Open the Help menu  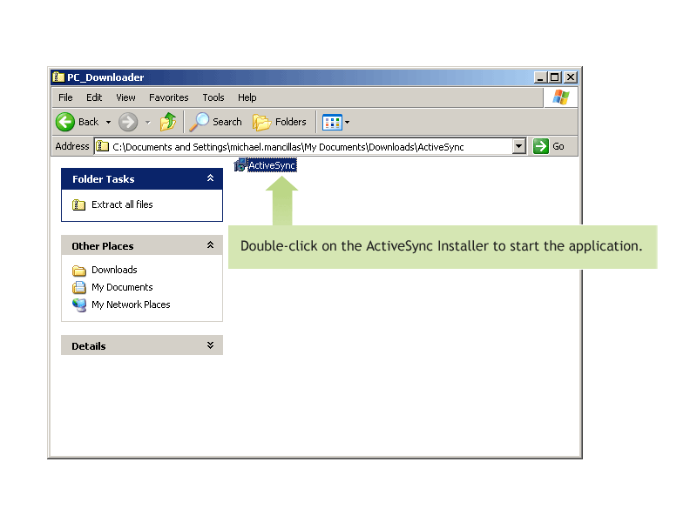247,97
